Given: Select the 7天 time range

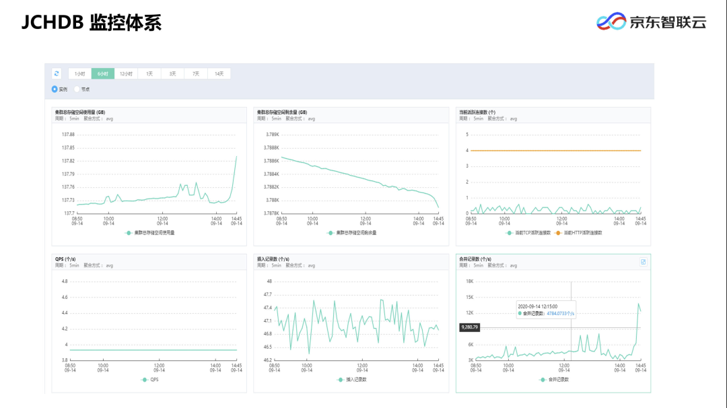Looking at the screenshot, I should (195, 73).
